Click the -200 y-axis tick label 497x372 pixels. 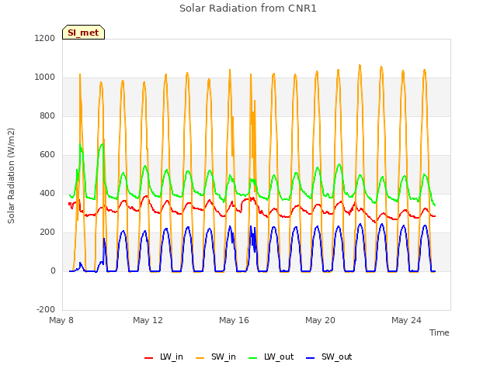tap(46, 309)
